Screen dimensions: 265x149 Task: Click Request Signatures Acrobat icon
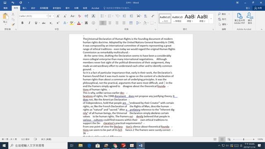click(250, 18)
